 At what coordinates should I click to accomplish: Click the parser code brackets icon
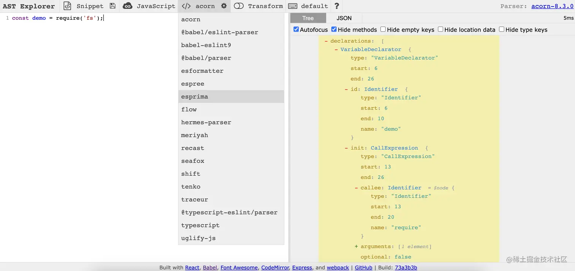(186, 6)
